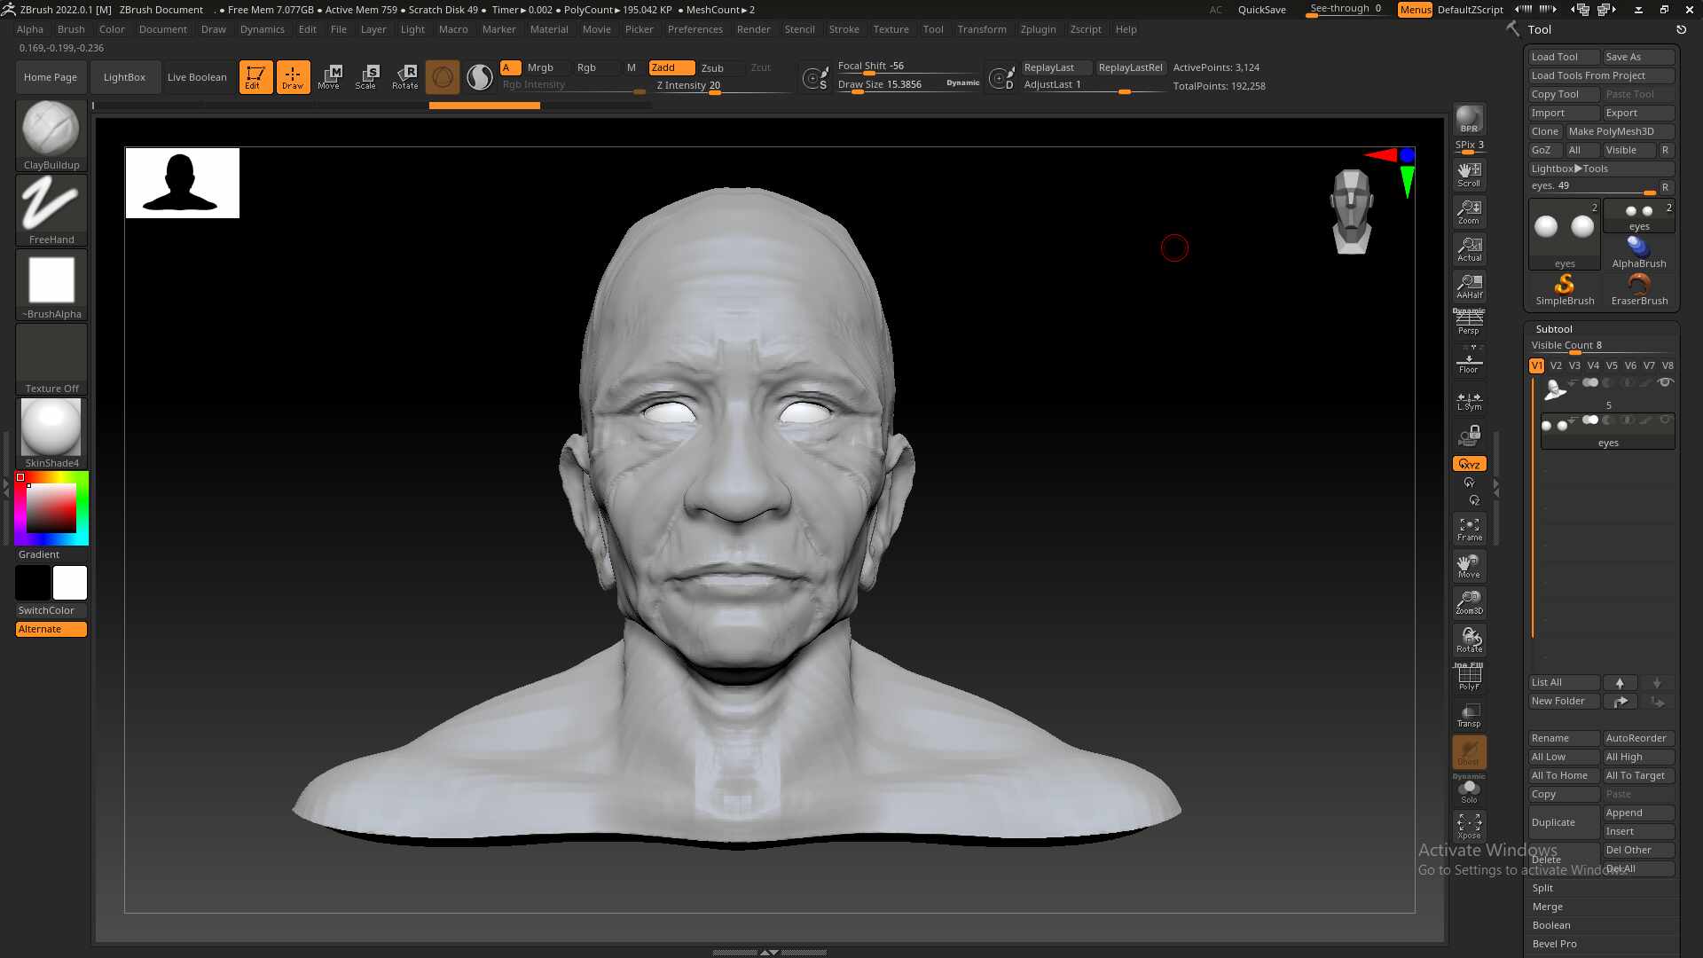Toggle visibility of the eyes subtool
Screen dimensions: 1703x958
pyautogui.click(x=1666, y=420)
